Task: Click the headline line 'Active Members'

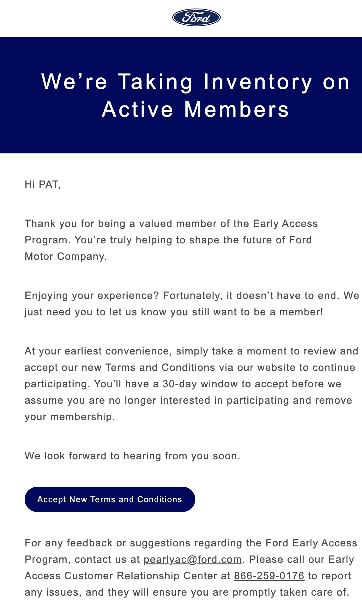Action: click(196, 109)
